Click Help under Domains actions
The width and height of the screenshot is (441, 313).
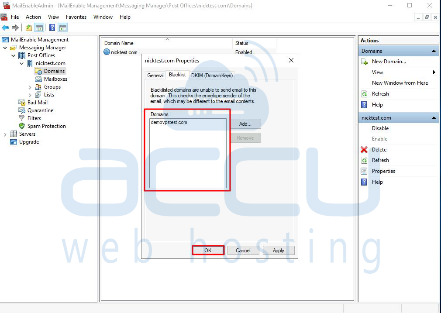point(377,105)
